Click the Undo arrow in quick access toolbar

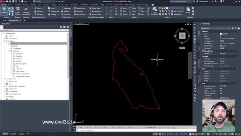coord(25,2)
